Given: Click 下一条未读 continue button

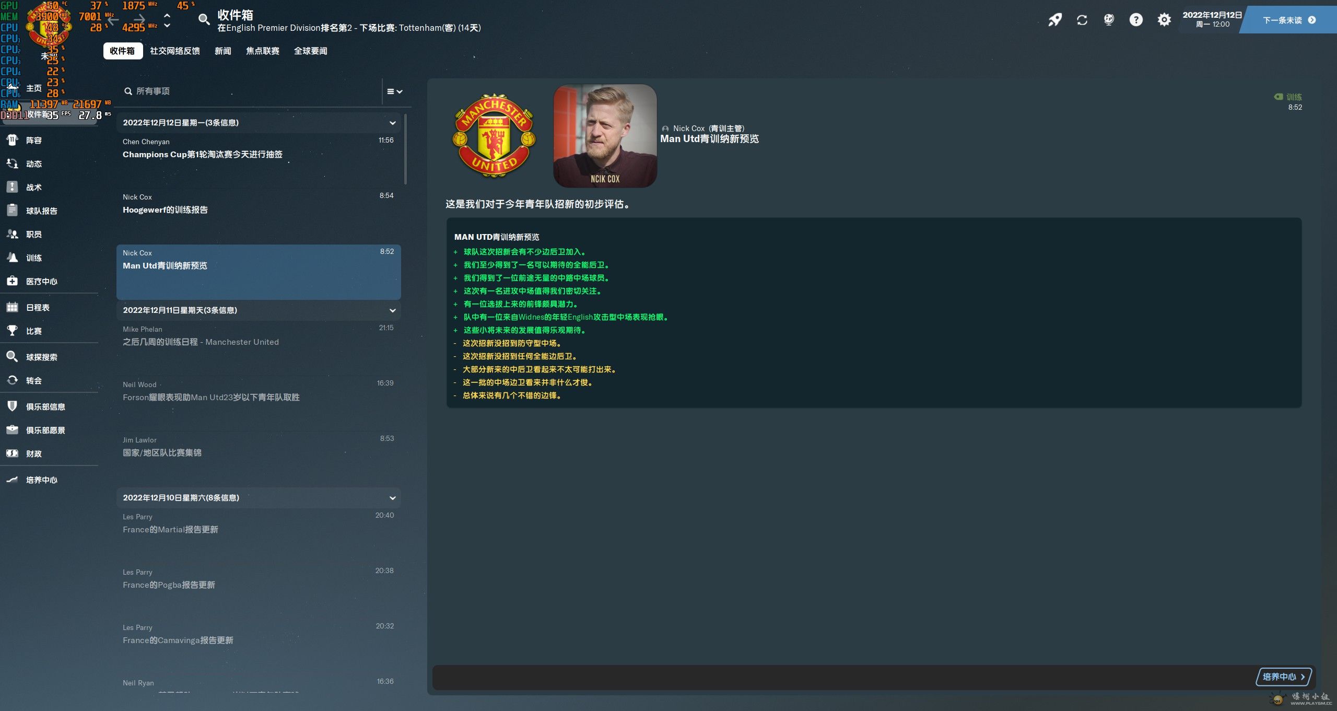Looking at the screenshot, I should [x=1288, y=20].
